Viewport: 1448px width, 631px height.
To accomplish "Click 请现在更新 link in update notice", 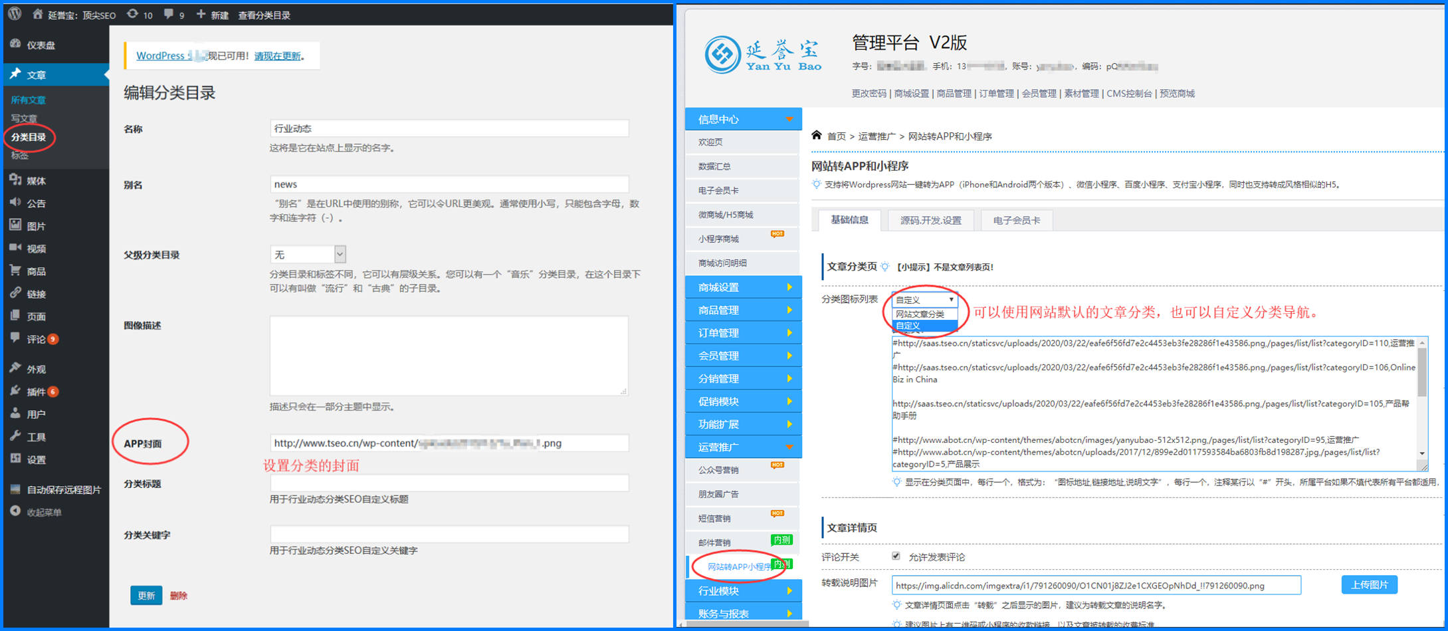I will pyautogui.click(x=278, y=56).
